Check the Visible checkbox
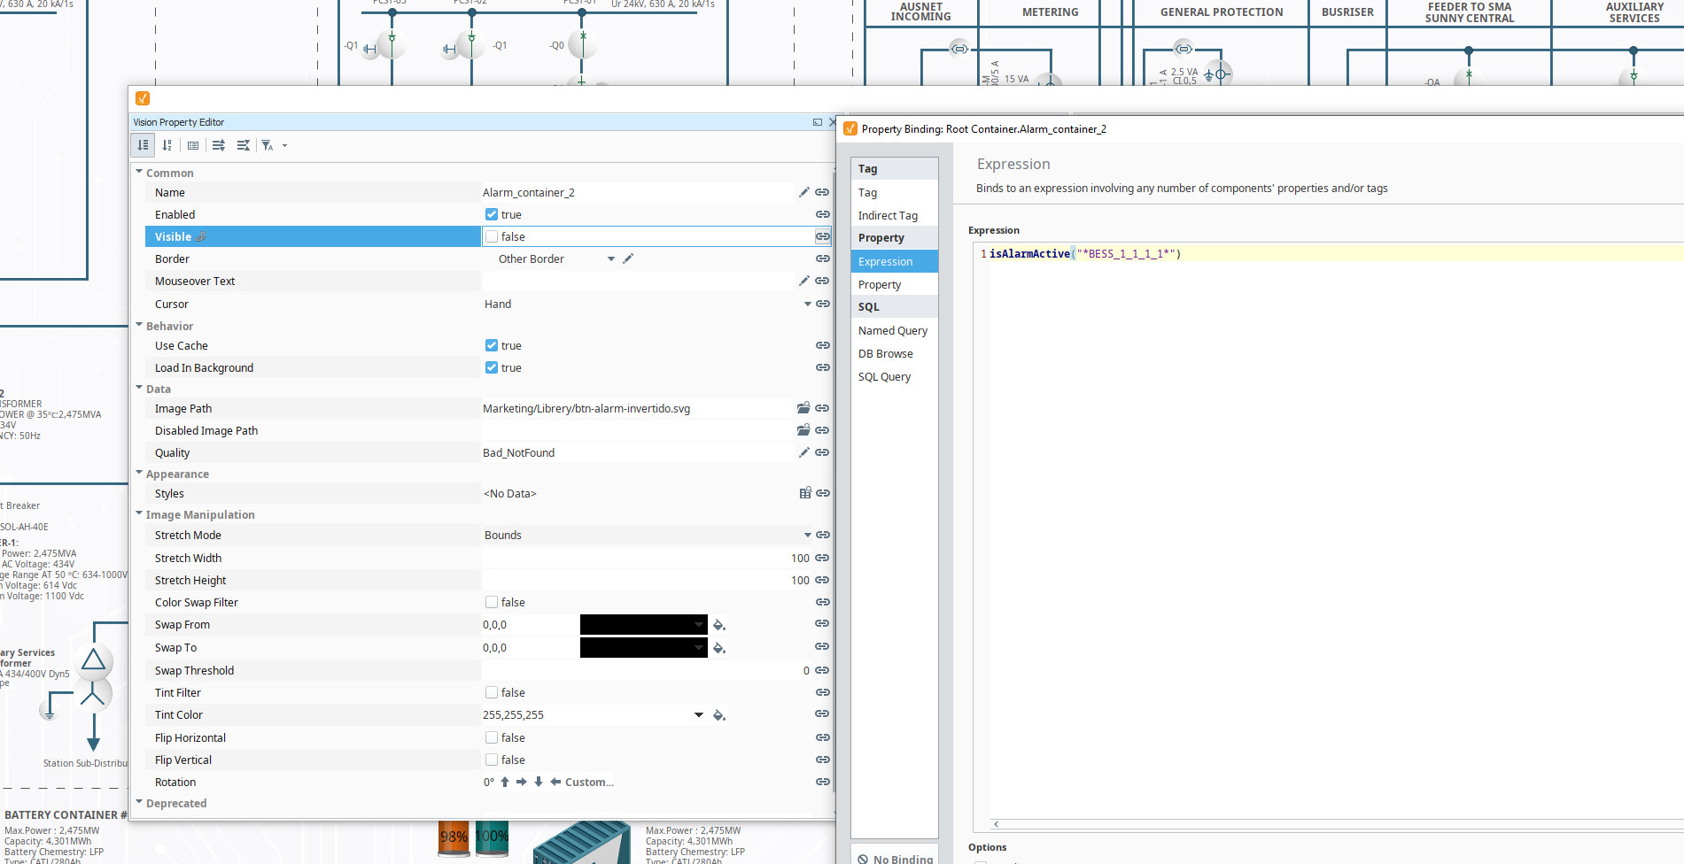Viewport: 1684px width, 864px height. (492, 236)
